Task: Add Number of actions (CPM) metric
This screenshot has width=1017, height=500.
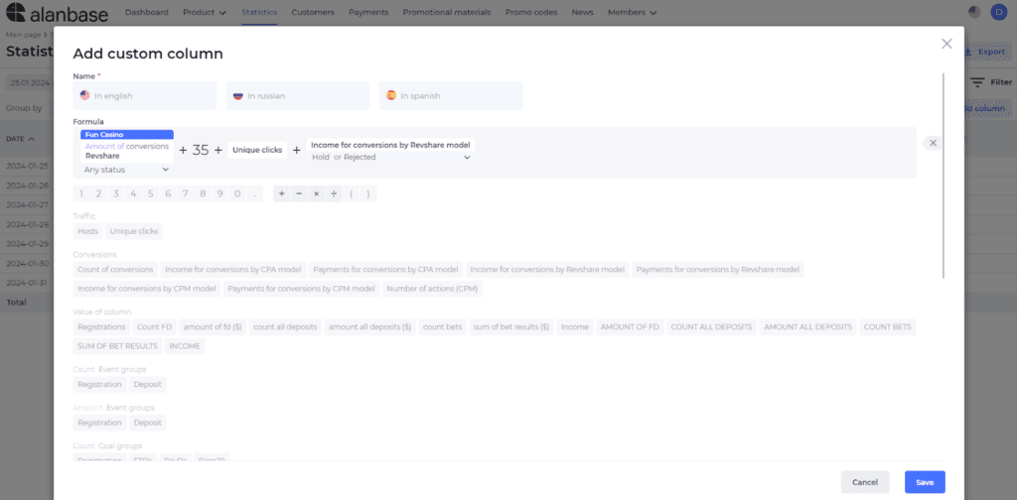Action: (x=433, y=289)
